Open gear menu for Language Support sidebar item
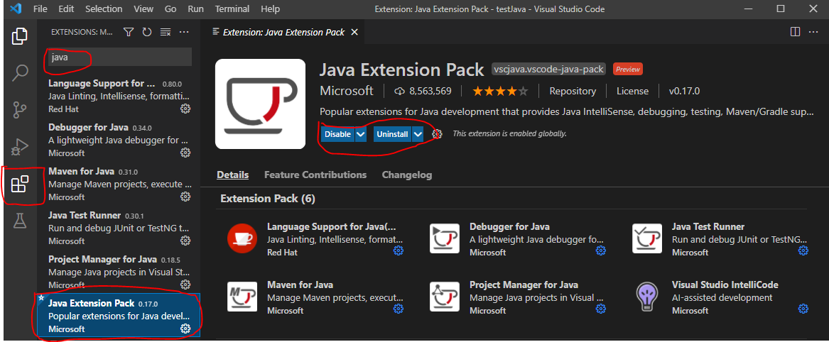829x342 pixels. click(x=185, y=109)
